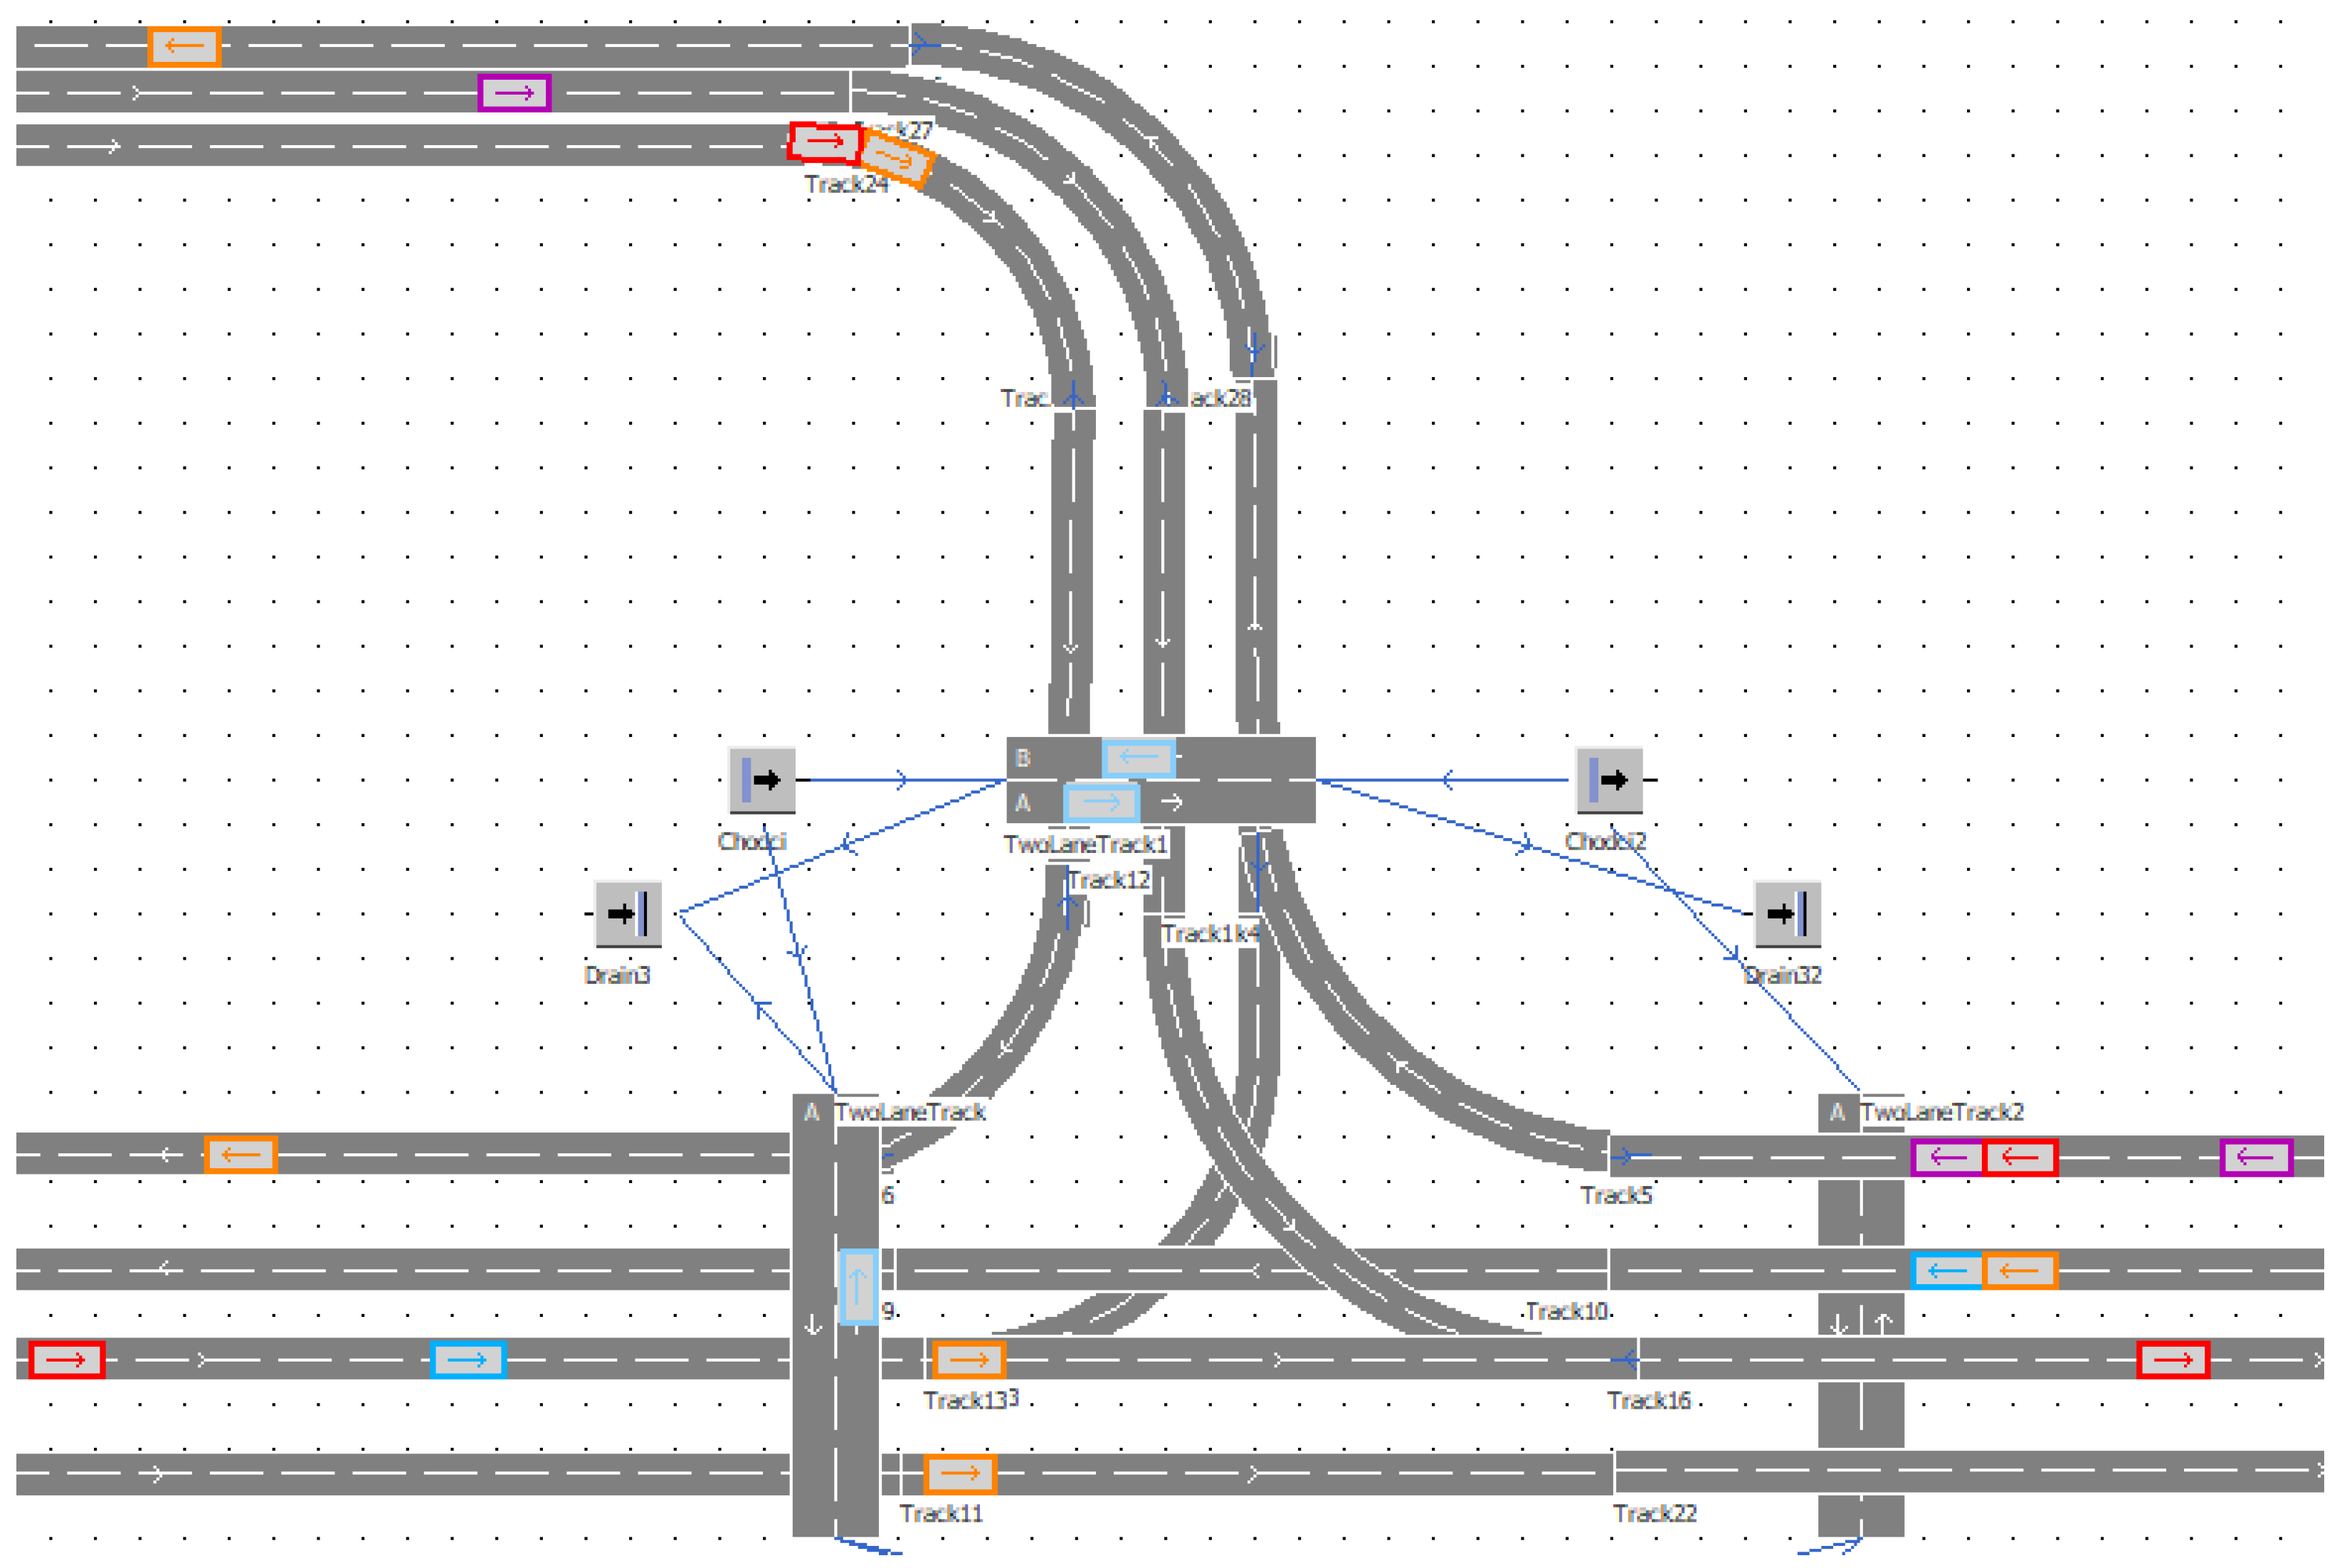Viewport: 2342px width, 1568px height.
Task: Select the Track22 label
Action: 1654,1513
